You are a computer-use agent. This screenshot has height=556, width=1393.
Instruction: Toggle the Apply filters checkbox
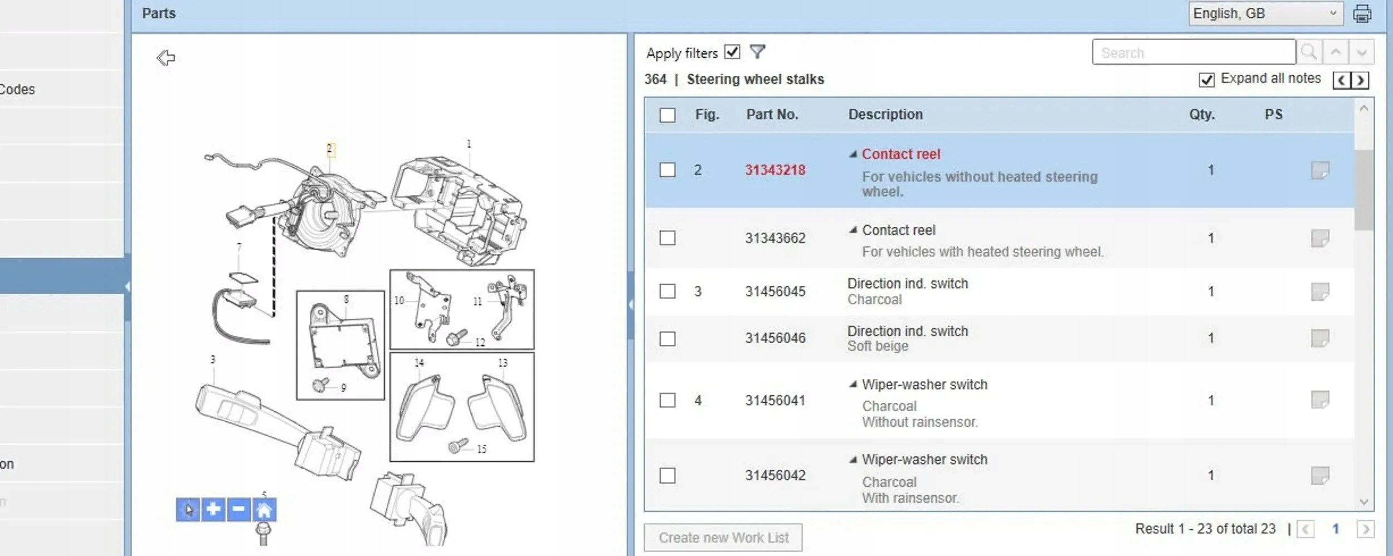coord(732,52)
